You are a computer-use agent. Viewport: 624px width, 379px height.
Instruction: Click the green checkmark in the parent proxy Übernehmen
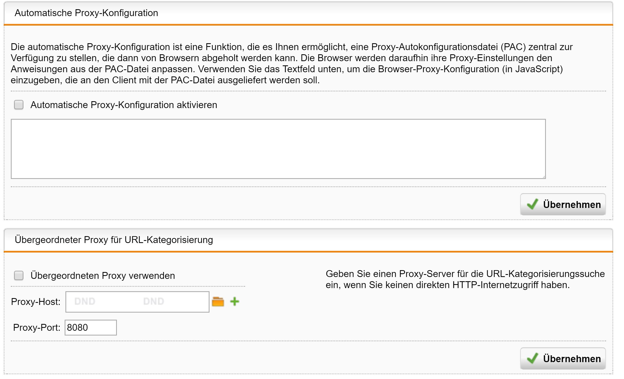[x=532, y=358]
